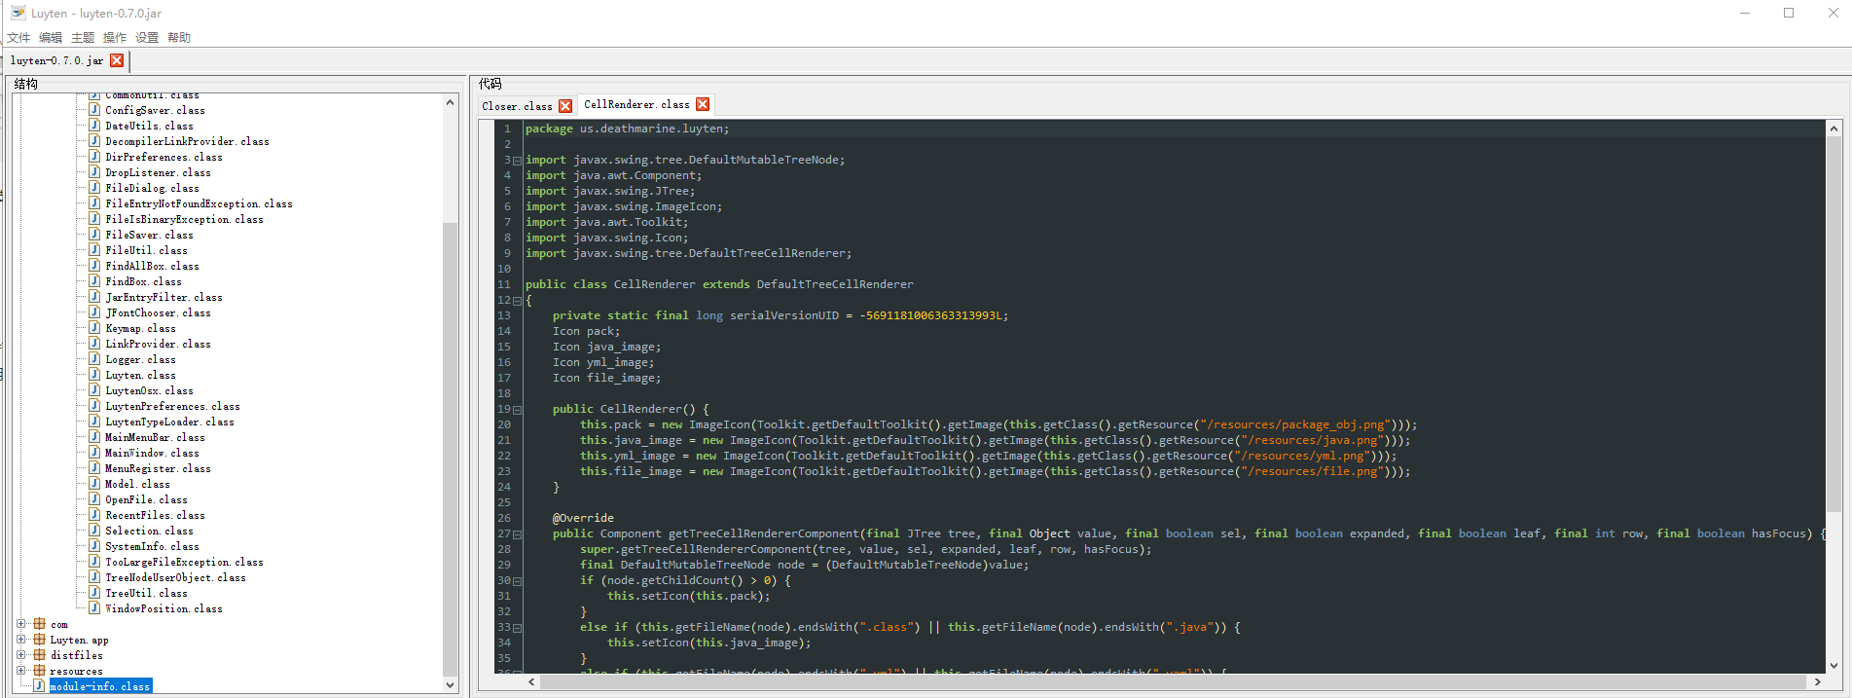Open the 设置 menu
This screenshot has height=698, width=1852.
coord(147,38)
